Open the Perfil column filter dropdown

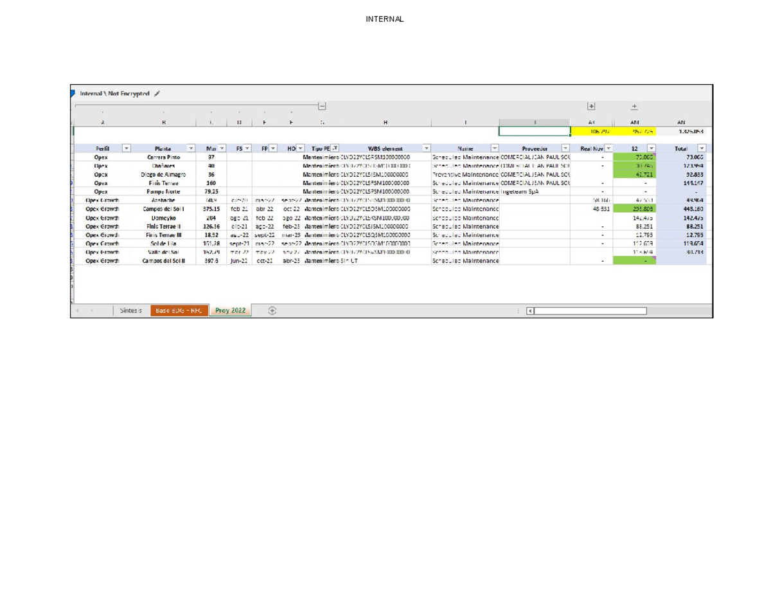tap(127, 148)
